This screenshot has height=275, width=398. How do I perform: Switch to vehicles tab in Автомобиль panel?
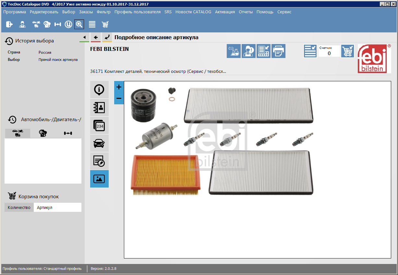pos(18,133)
